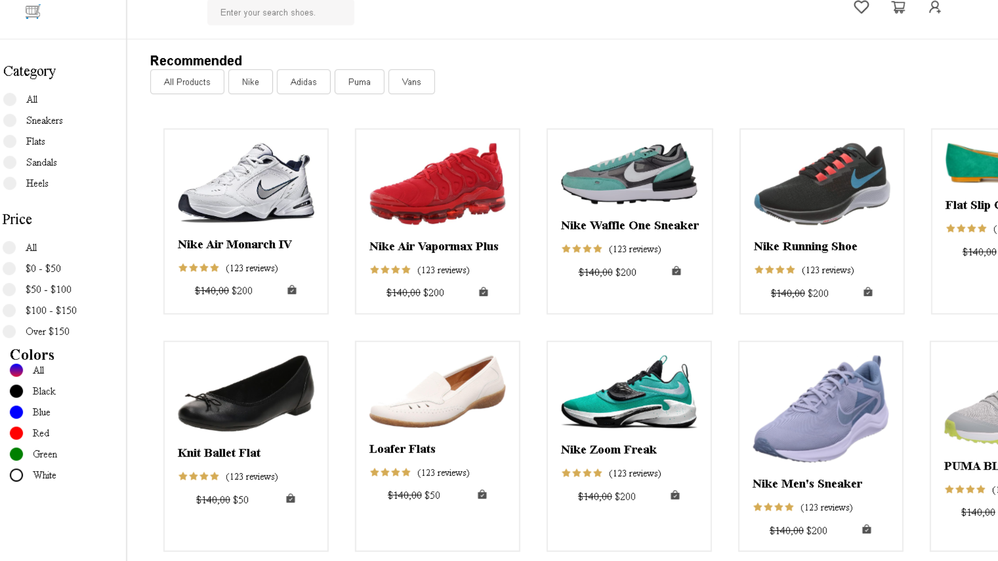Open the Nike Zoom Freak title
Viewport: 998px width, 561px height.
[609, 450]
